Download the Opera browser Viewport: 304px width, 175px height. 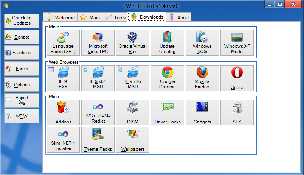coord(237,78)
